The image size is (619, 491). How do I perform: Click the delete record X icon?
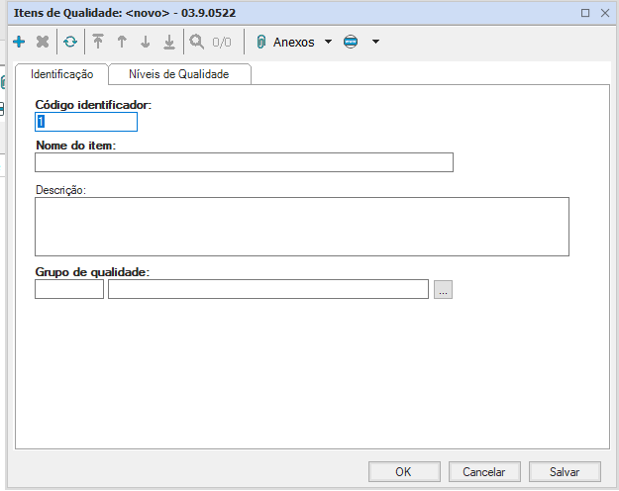coord(43,43)
